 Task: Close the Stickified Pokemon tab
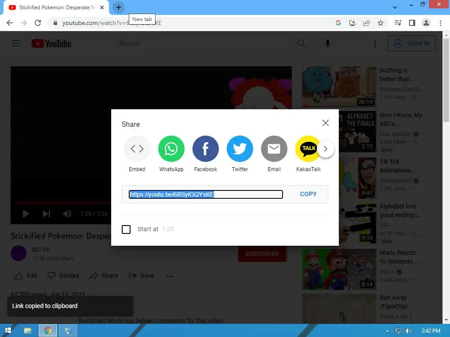(x=102, y=7)
